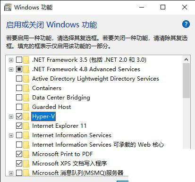Click the vertical scrollbar thumb in feature list

186,81
